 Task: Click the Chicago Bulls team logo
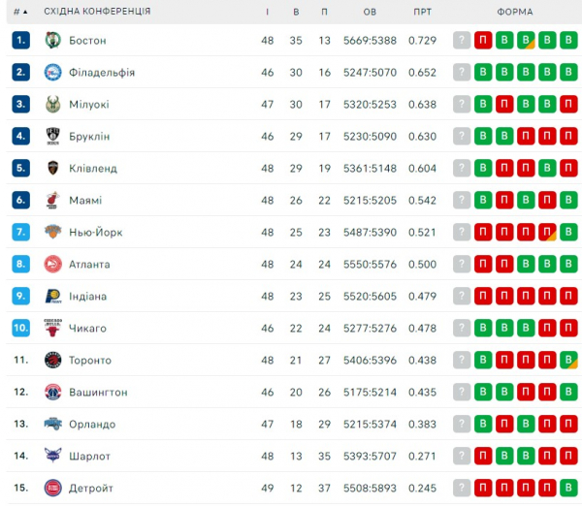pos(52,329)
